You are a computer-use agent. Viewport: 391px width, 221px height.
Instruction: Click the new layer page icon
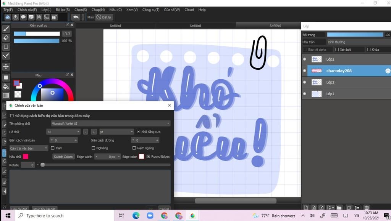[306, 207]
